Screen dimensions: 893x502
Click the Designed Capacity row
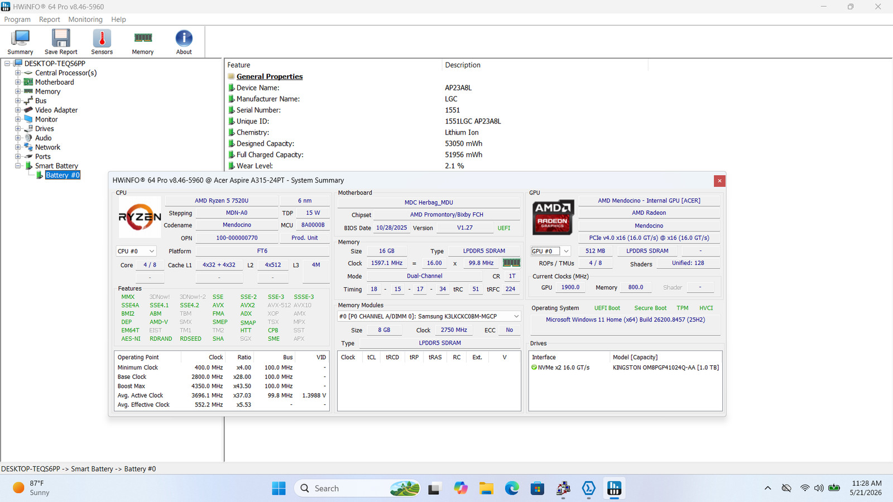coord(355,143)
